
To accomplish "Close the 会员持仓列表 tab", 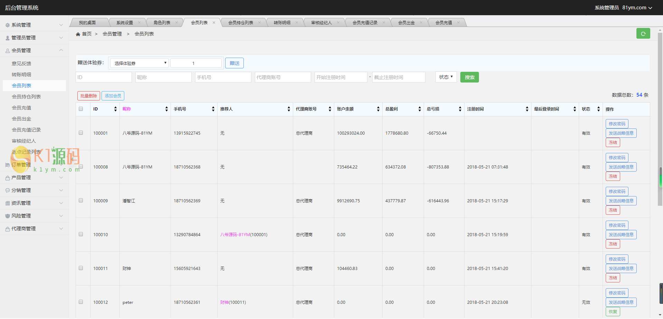I will point(259,23).
